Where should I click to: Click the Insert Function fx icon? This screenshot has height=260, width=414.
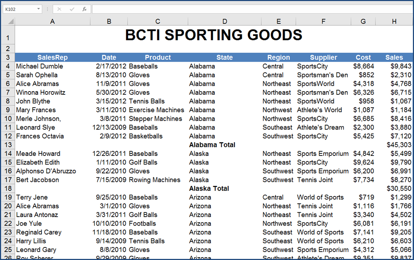pyautogui.click(x=84, y=9)
